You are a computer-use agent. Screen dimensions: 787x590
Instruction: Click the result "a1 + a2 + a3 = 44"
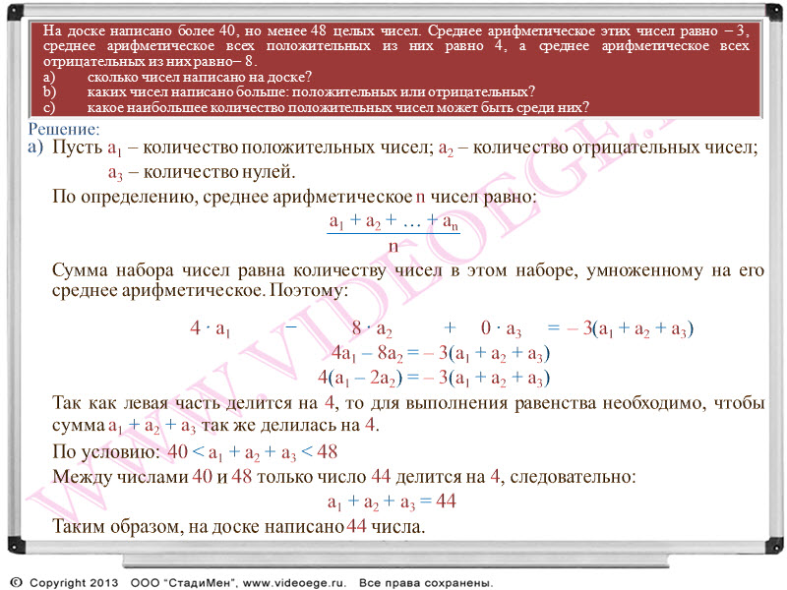[x=392, y=501]
